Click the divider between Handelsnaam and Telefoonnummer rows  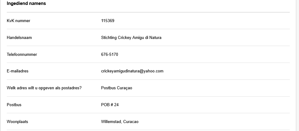[148, 46]
